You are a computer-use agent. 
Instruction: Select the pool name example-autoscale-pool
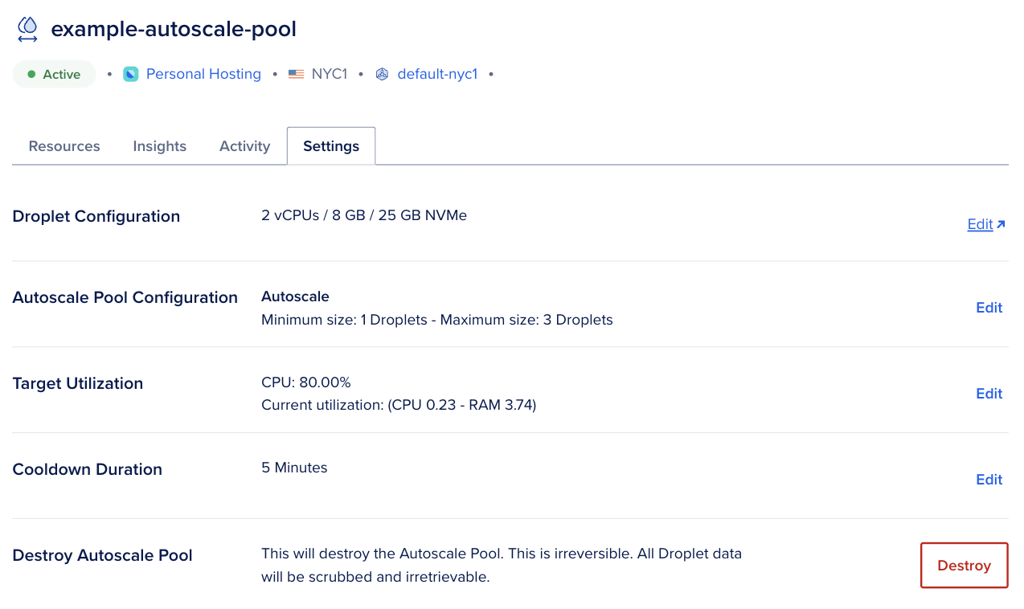tap(174, 28)
